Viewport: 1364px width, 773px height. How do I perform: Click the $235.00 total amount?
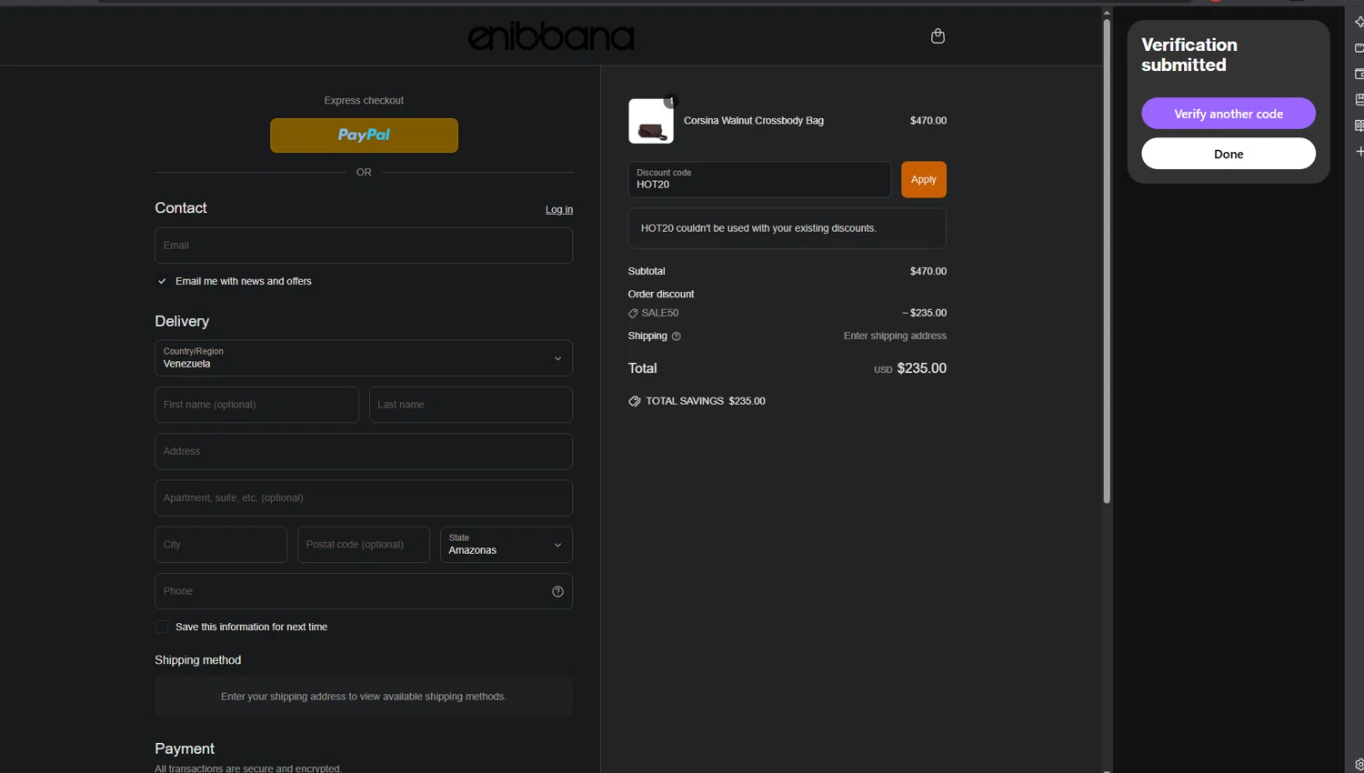[x=922, y=368]
